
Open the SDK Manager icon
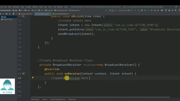175,10
